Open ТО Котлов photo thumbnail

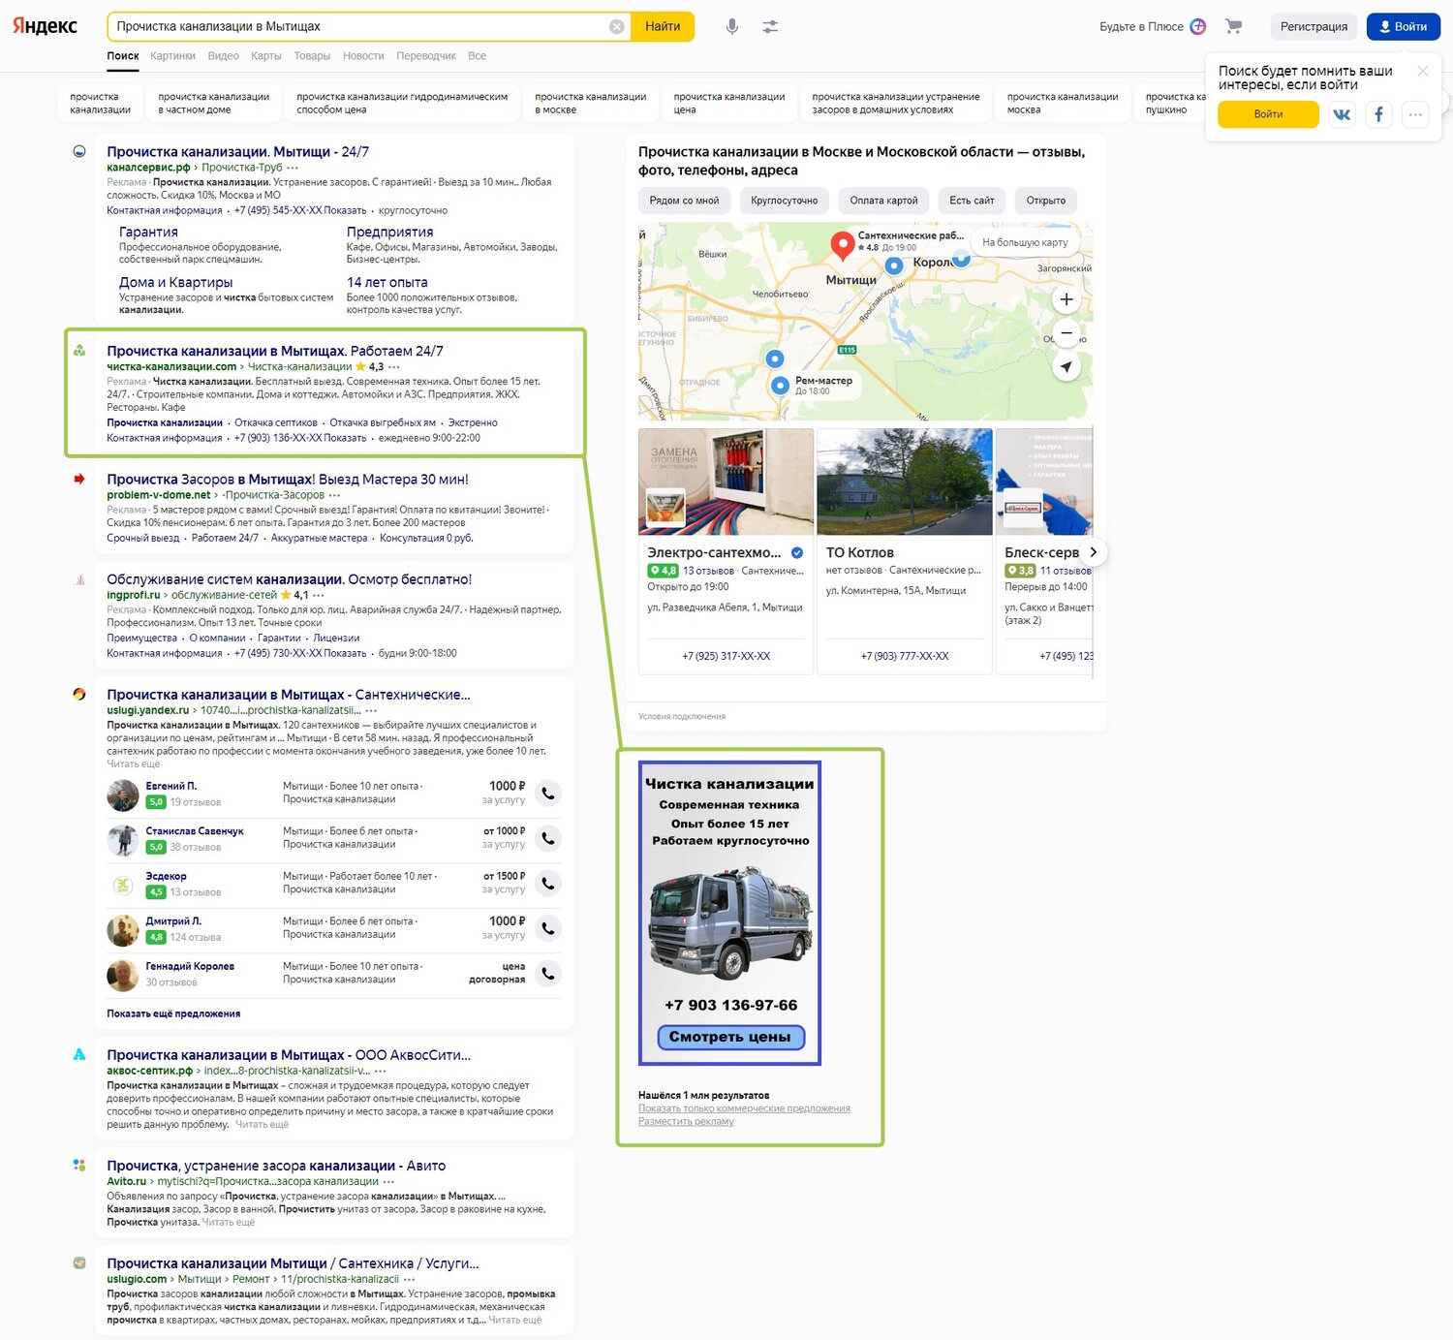pyautogui.click(x=905, y=482)
